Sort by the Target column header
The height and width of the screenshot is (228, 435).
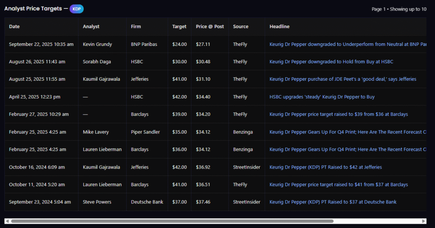179,26
